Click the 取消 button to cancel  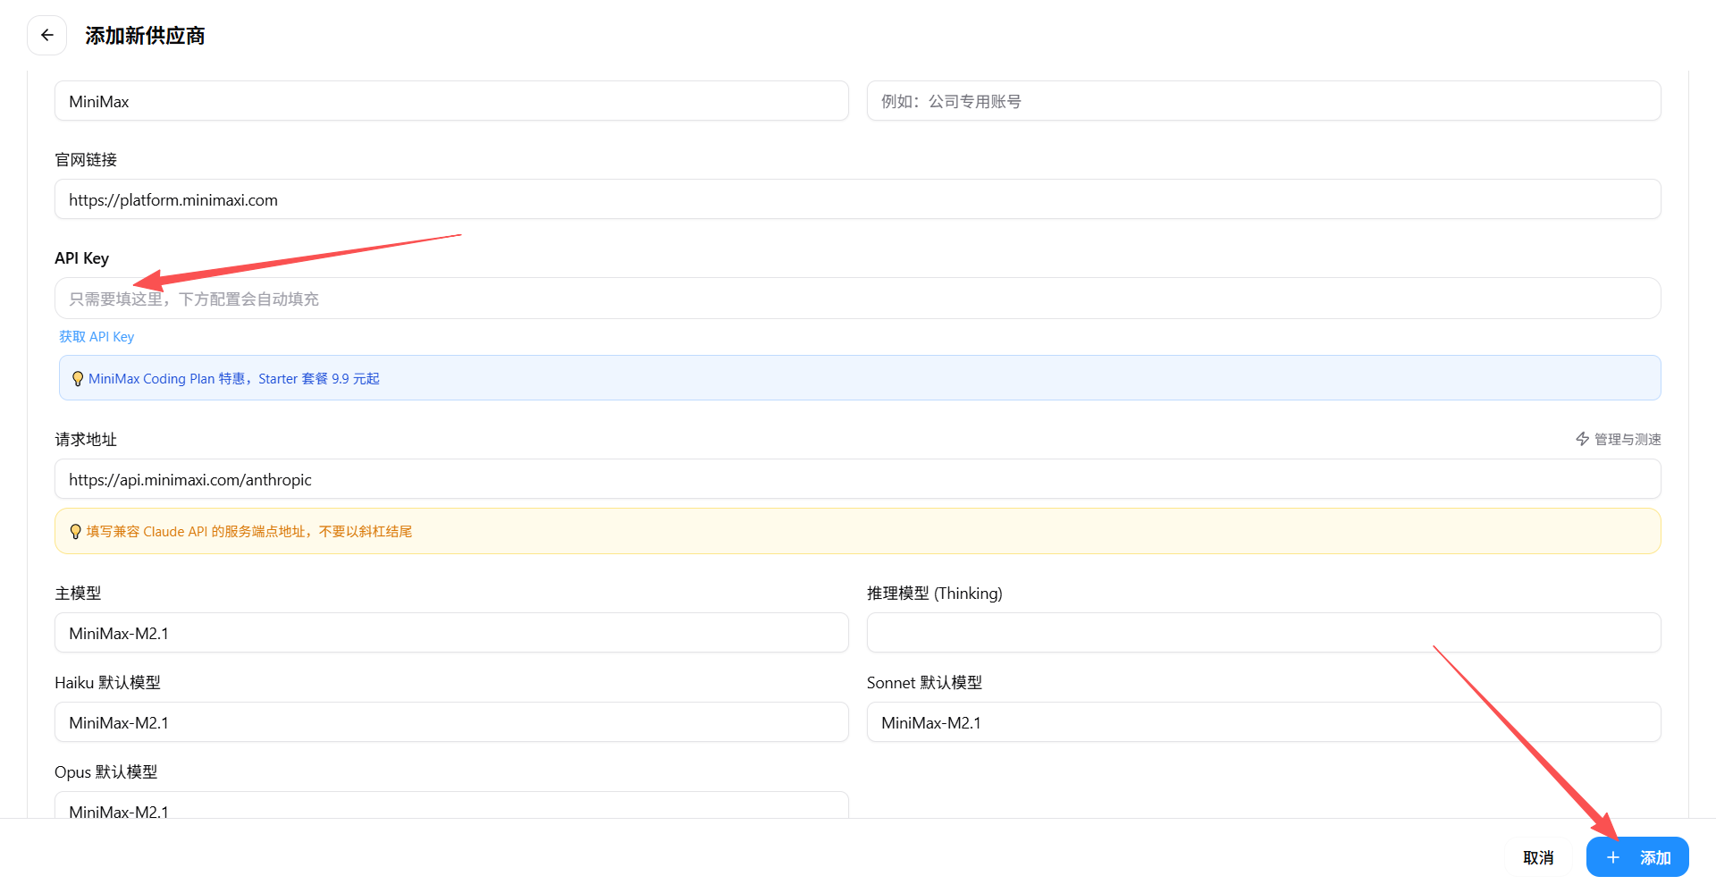click(1538, 856)
